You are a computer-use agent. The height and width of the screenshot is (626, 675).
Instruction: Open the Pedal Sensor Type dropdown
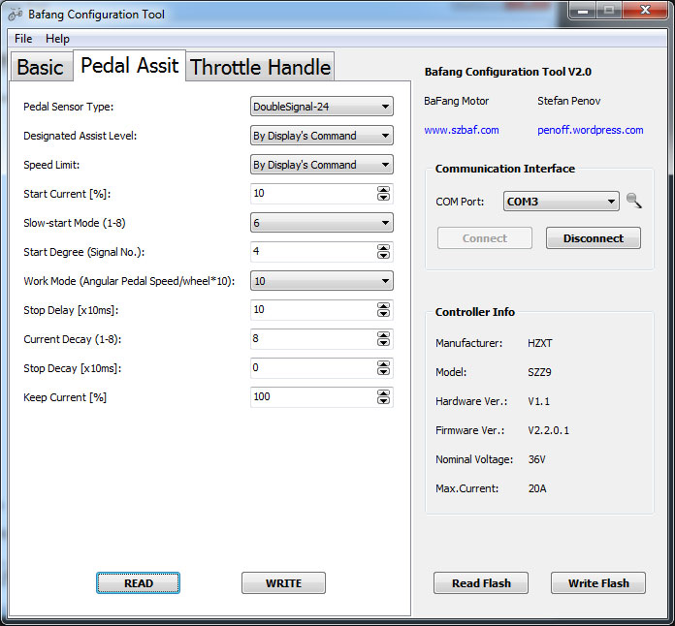coord(321,107)
